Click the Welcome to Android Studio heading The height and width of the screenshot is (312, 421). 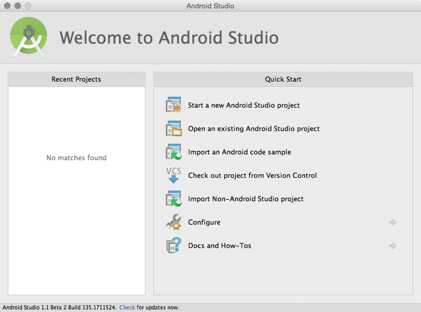[x=169, y=38]
